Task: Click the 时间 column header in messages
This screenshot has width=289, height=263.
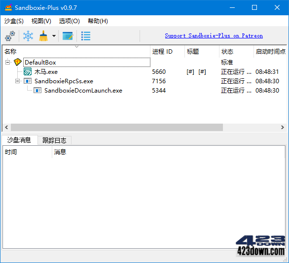Action: 27,152
